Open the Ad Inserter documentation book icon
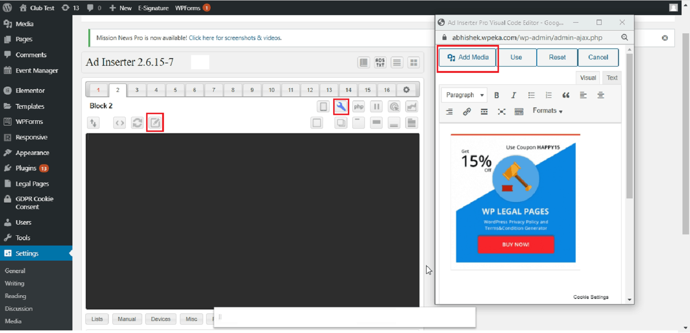 364,63
